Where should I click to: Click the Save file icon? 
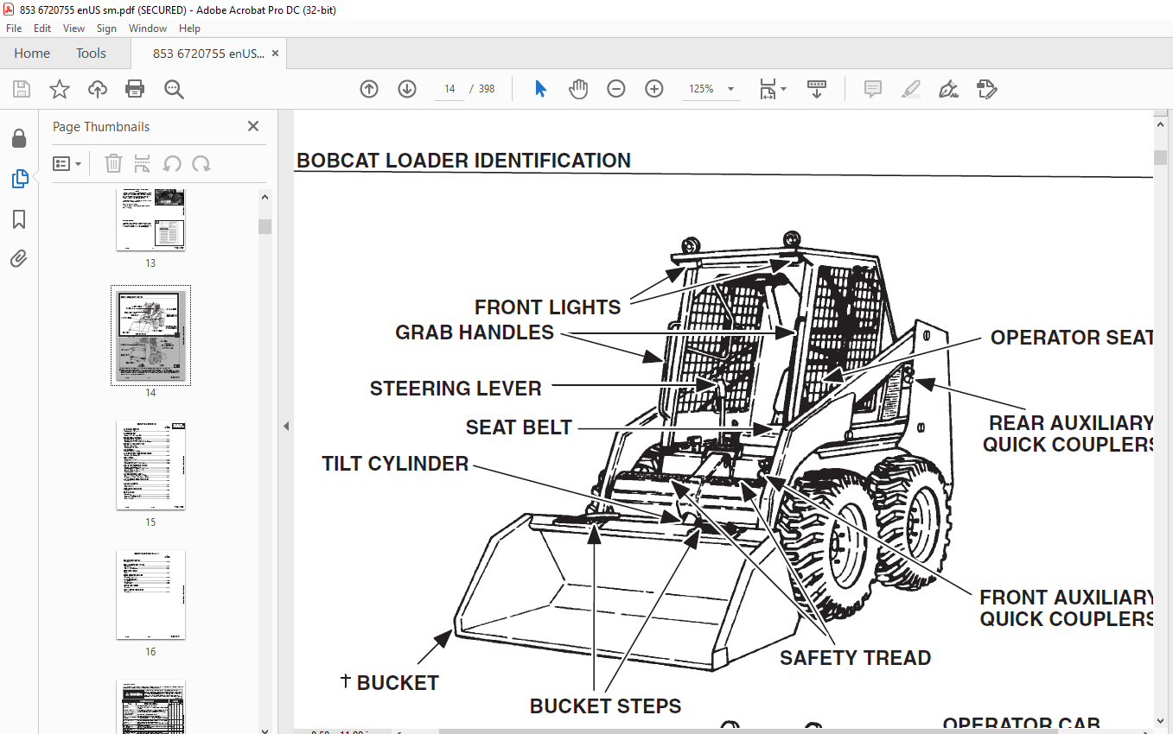coord(22,89)
